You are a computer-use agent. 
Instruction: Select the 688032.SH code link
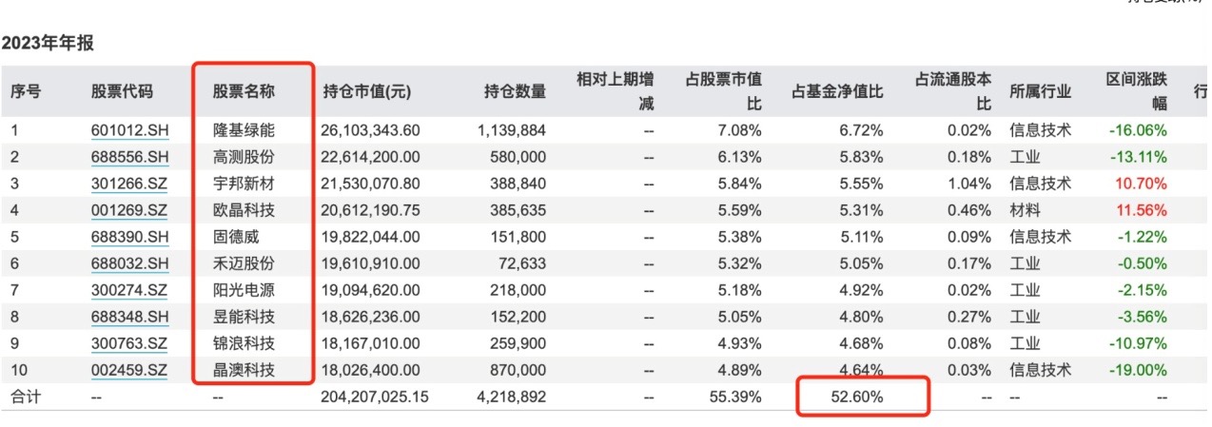[x=129, y=262]
